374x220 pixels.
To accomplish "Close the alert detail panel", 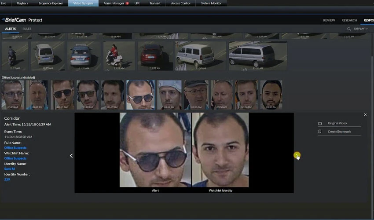I will pos(365,115).
